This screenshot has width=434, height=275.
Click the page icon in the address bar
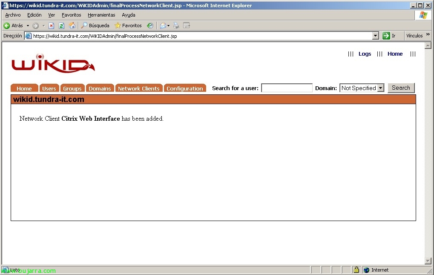coord(28,36)
